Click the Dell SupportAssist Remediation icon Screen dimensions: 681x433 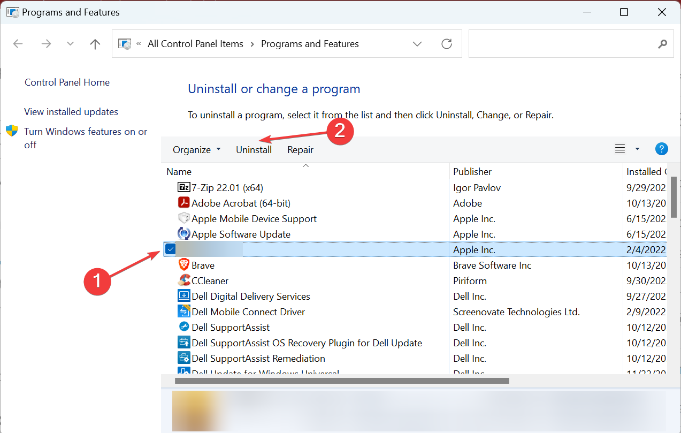(x=183, y=358)
